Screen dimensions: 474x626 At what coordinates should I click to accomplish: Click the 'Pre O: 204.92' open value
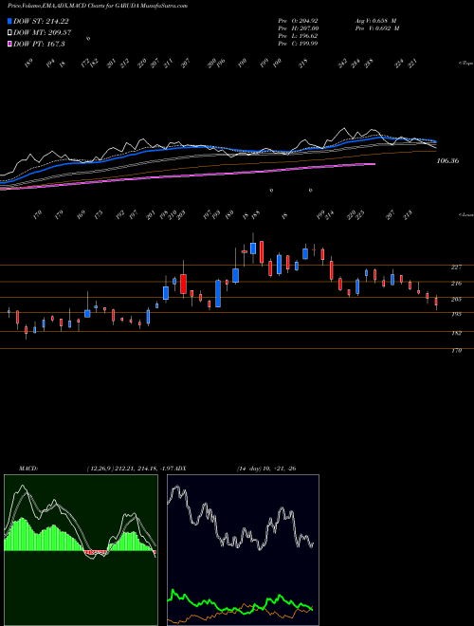[298, 20]
